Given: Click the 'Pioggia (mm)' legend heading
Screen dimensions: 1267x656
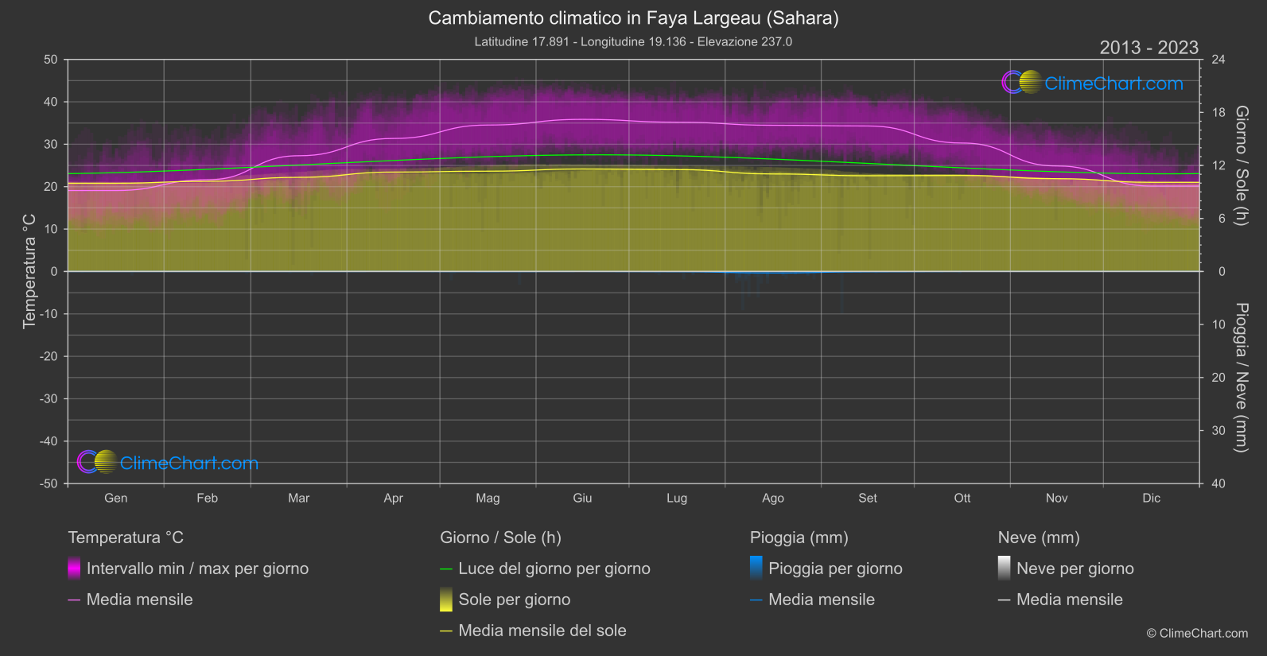Looking at the screenshot, I should (x=799, y=538).
